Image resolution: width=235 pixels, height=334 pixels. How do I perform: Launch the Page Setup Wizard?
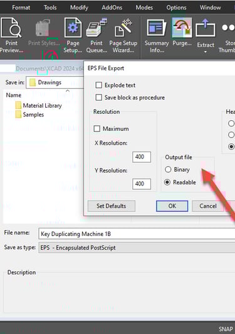[123, 35]
